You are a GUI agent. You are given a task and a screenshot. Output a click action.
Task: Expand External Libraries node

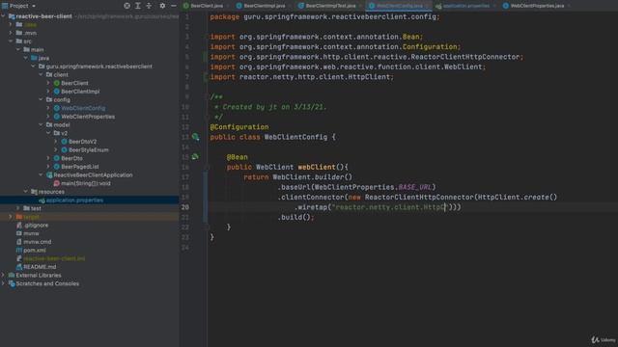coord(4,275)
